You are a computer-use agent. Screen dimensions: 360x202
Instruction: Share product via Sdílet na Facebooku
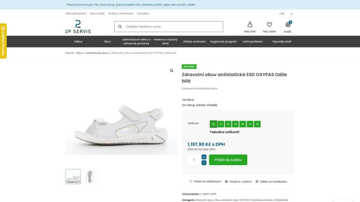[x=271, y=181]
